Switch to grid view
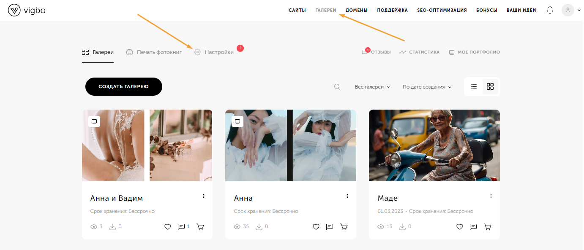584x250 pixels. 490,86
